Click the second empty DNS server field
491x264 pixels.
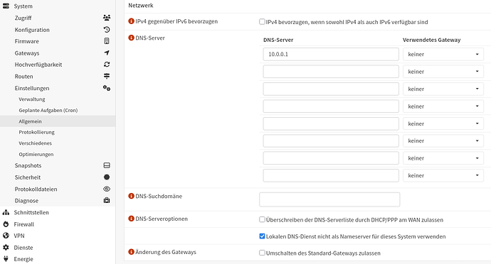pyautogui.click(x=331, y=89)
